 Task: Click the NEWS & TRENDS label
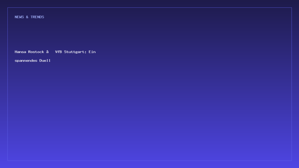click(29, 17)
